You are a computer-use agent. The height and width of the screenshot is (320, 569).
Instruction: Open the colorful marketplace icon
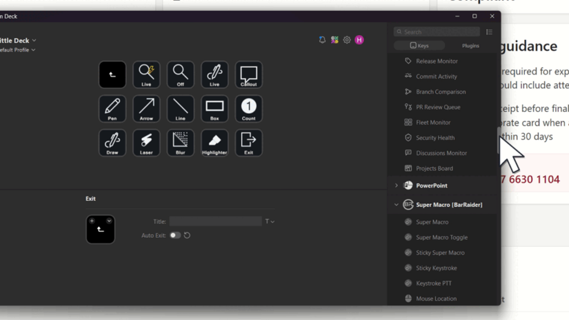335,40
